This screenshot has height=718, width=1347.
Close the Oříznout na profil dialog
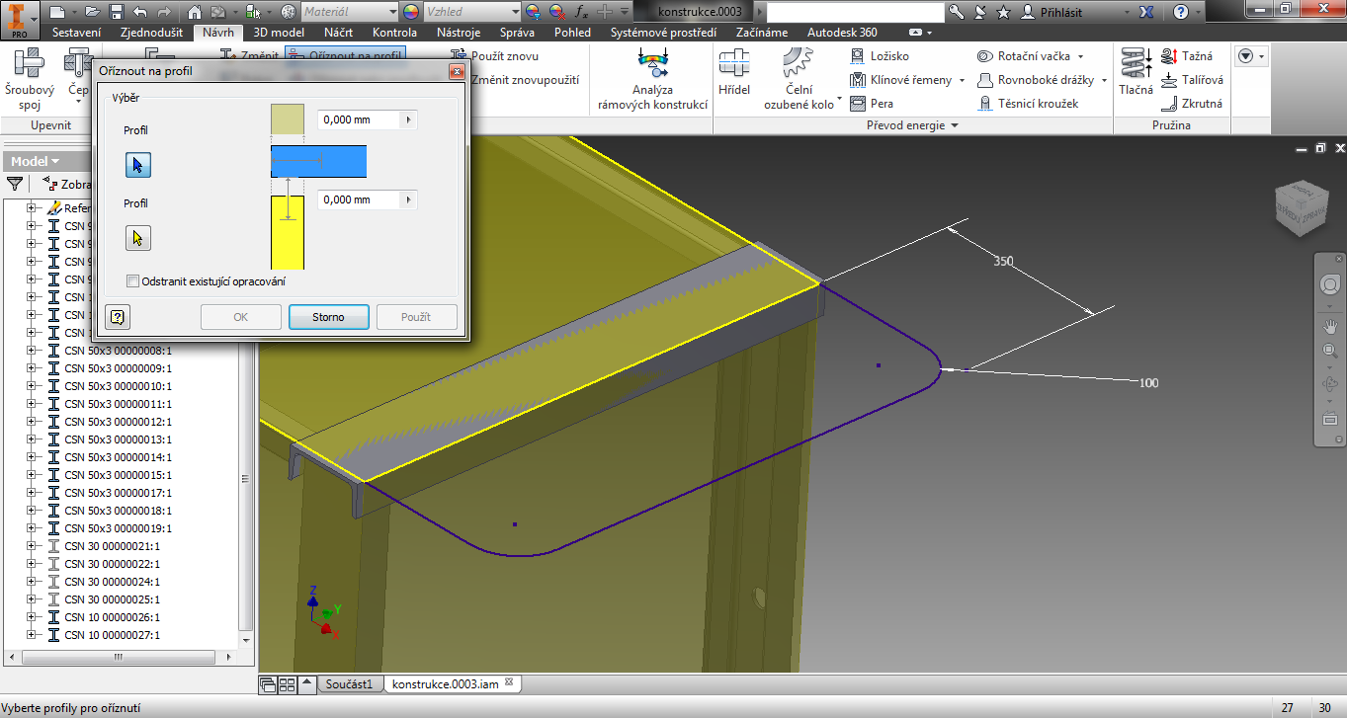click(x=456, y=72)
